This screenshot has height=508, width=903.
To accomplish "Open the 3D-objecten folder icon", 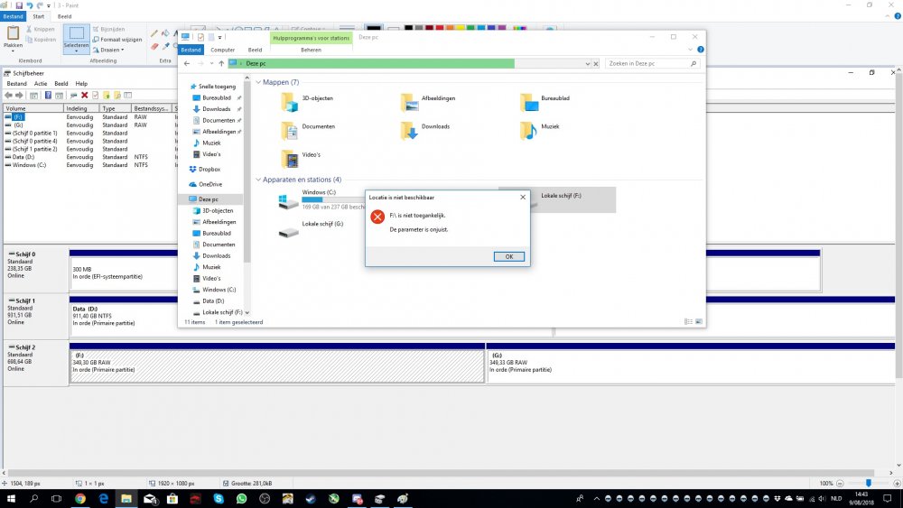I will [289, 101].
